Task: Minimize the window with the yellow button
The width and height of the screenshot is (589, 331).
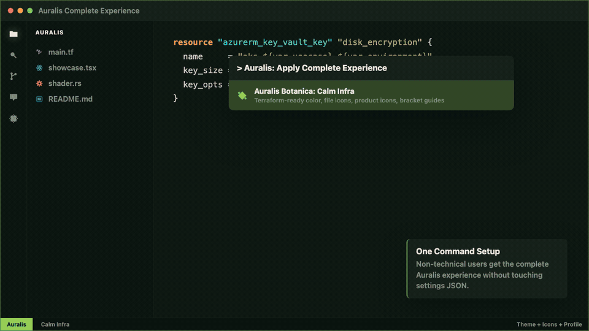Action: point(20,11)
